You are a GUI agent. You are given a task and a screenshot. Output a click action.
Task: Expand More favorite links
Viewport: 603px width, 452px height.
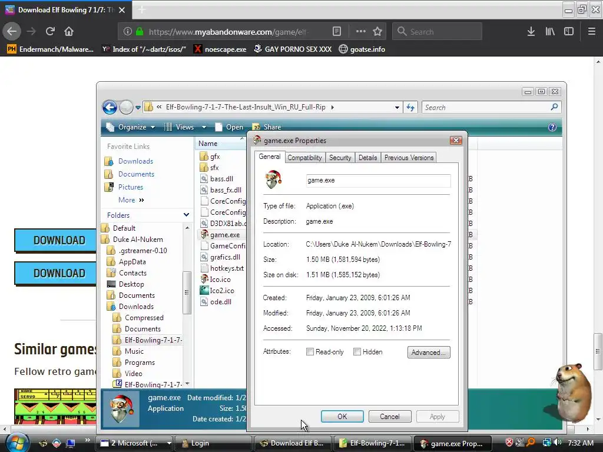pyautogui.click(x=131, y=200)
